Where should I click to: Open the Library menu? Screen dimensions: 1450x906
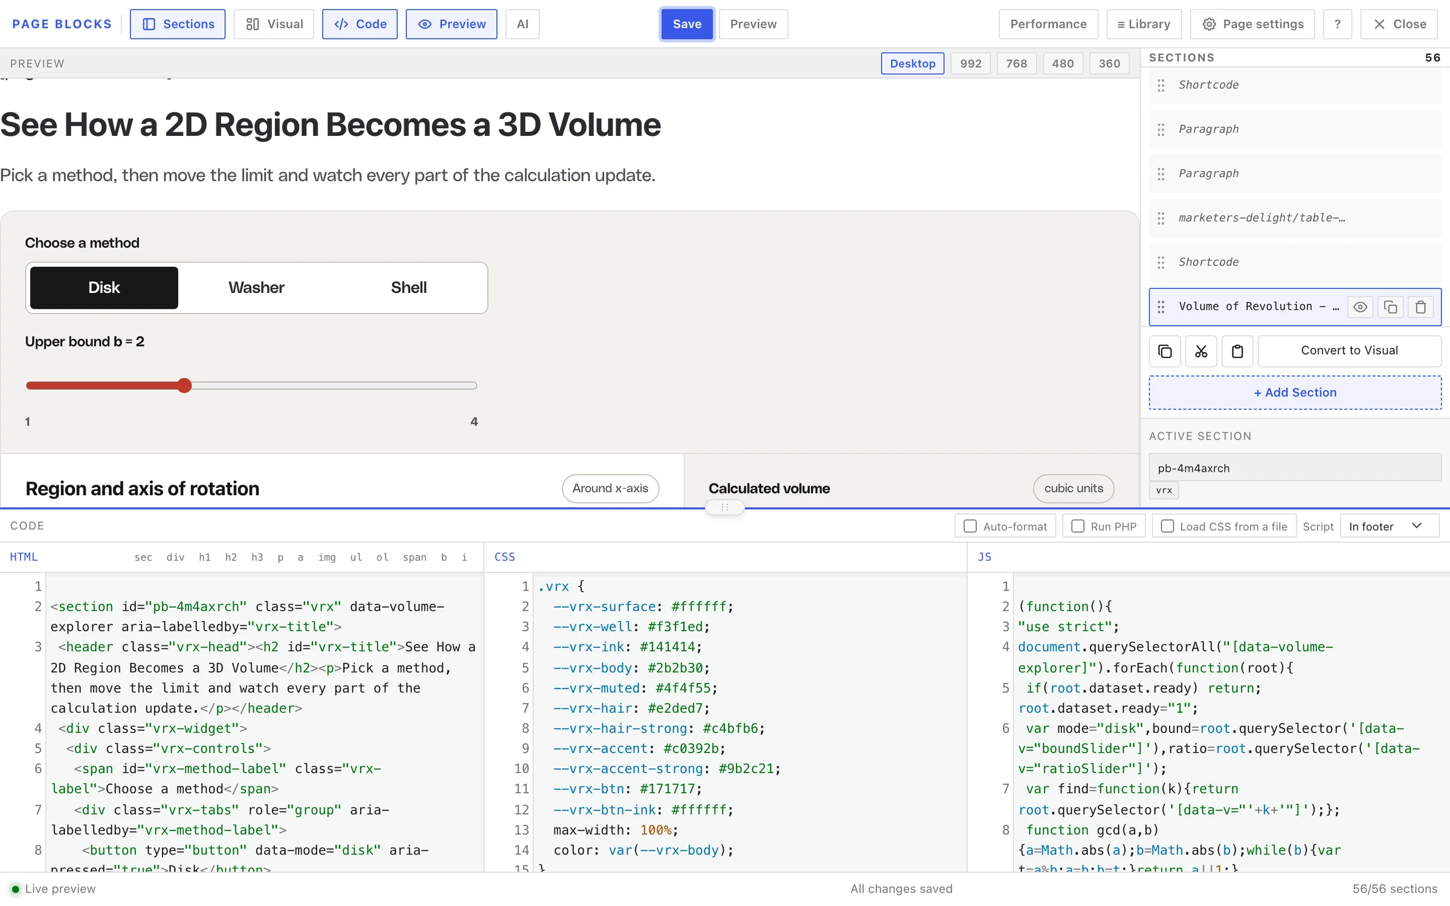(1144, 24)
